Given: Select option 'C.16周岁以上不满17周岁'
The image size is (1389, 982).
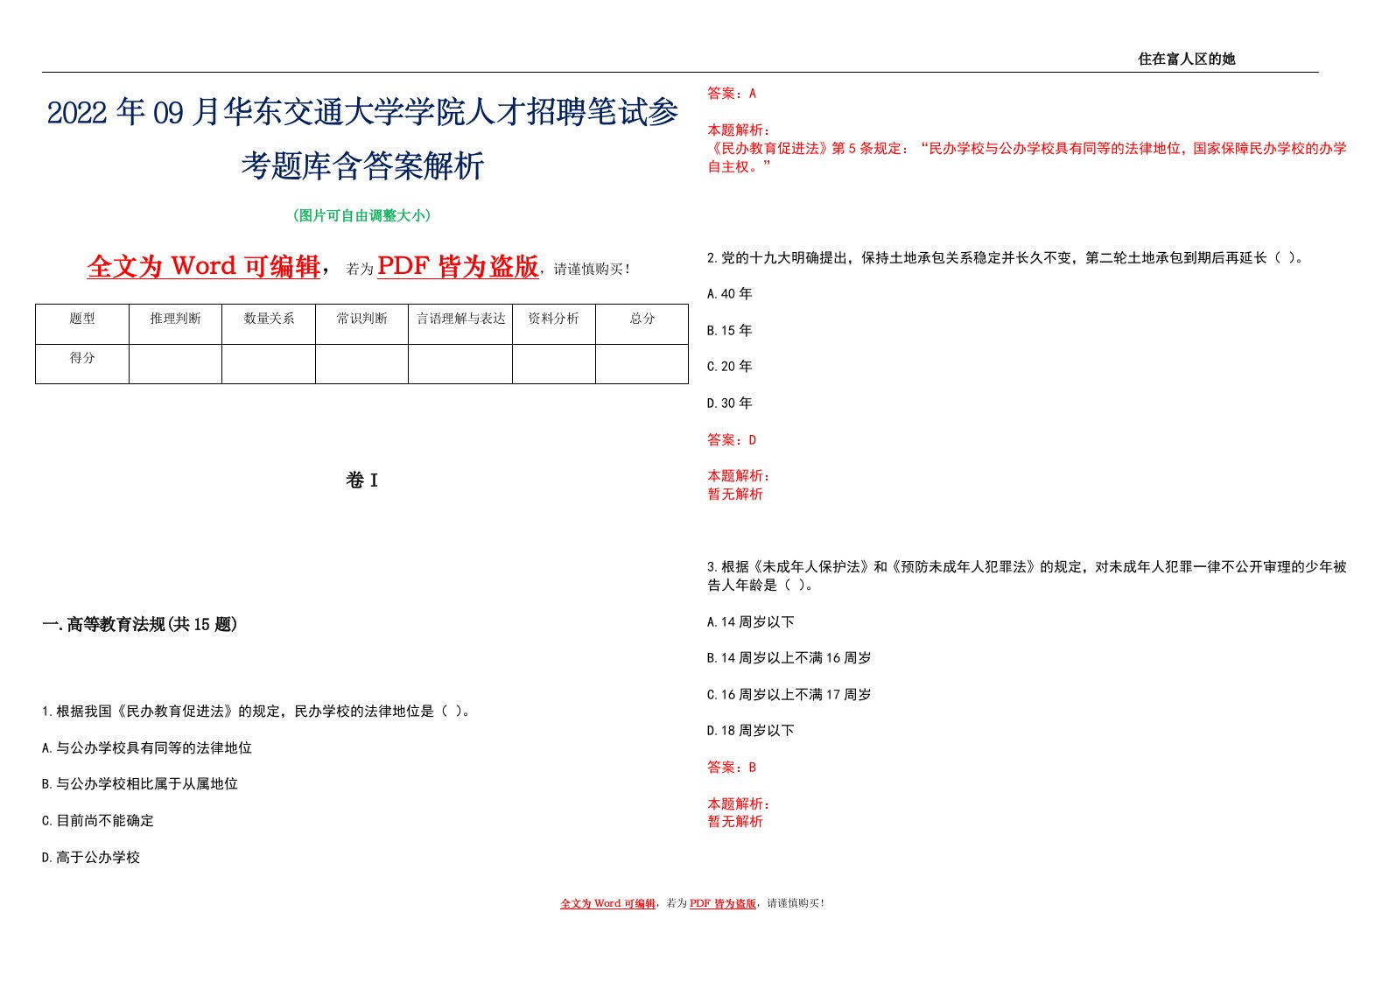Looking at the screenshot, I should 789,695.
